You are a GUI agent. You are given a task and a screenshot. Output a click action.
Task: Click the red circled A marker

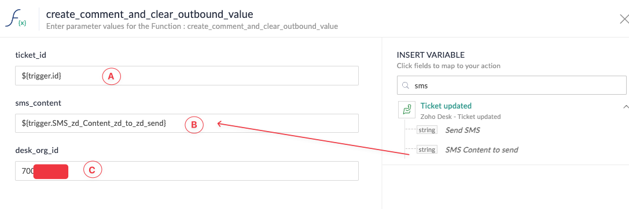pyautogui.click(x=112, y=76)
